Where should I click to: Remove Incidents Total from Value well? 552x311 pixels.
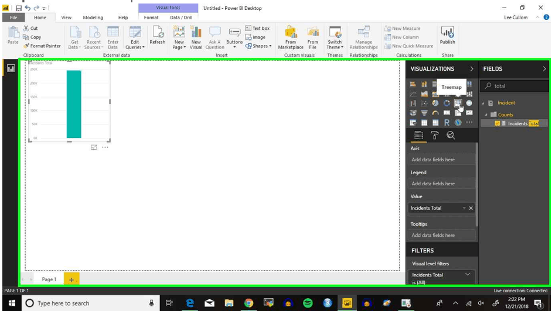(x=471, y=208)
